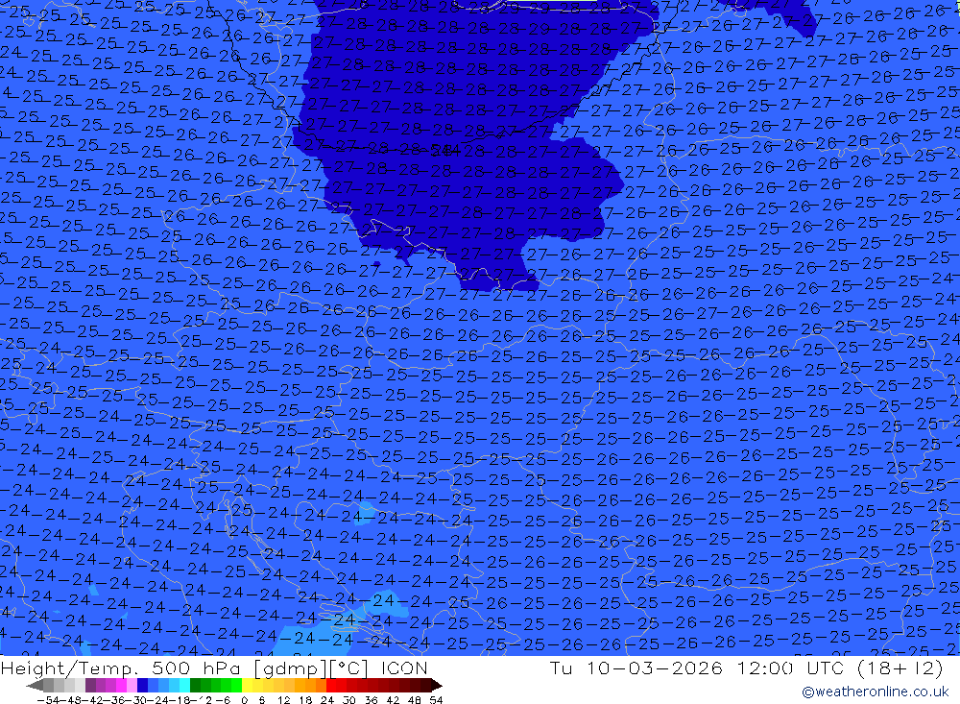Click the '54' value at legend right end
The image size is (960, 704).
(x=436, y=700)
